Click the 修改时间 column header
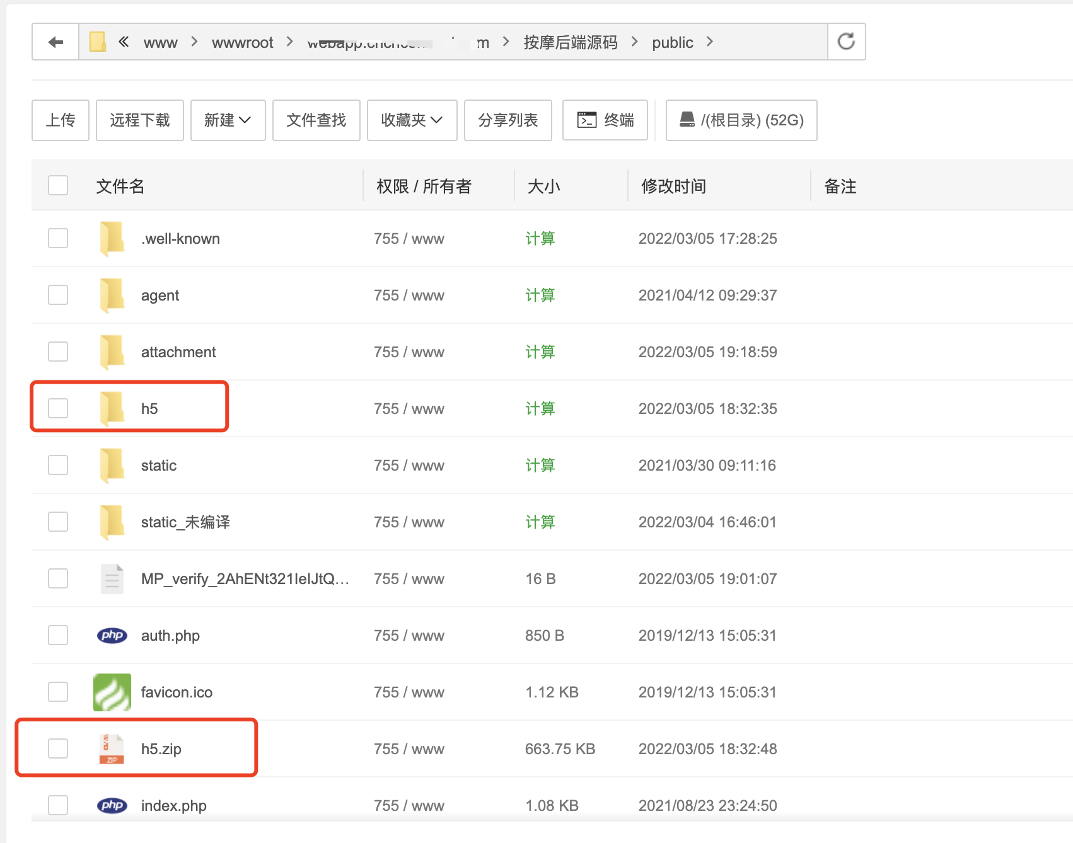The image size is (1073, 843). (673, 186)
